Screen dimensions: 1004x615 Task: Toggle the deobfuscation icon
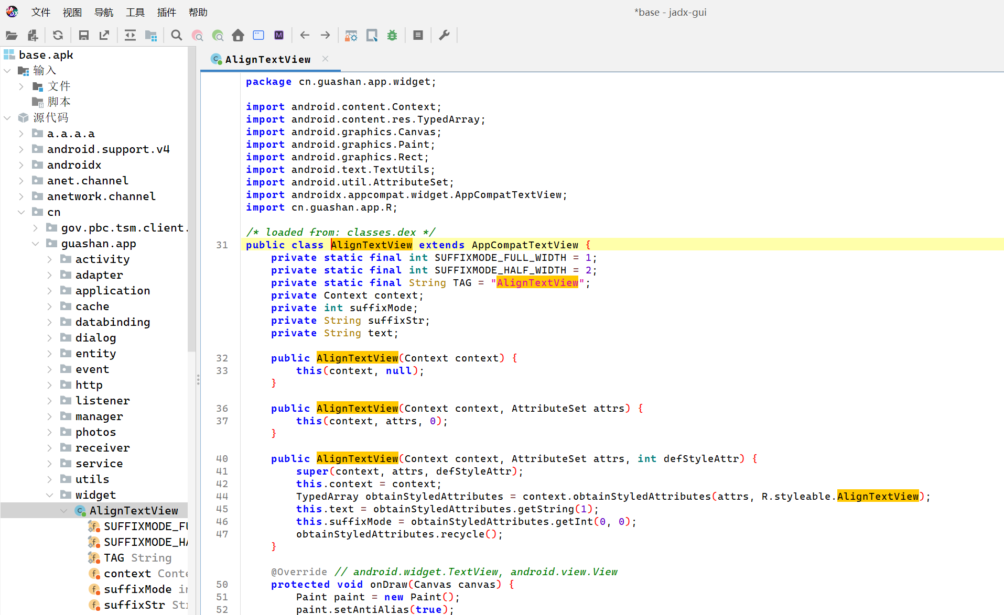(x=351, y=36)
